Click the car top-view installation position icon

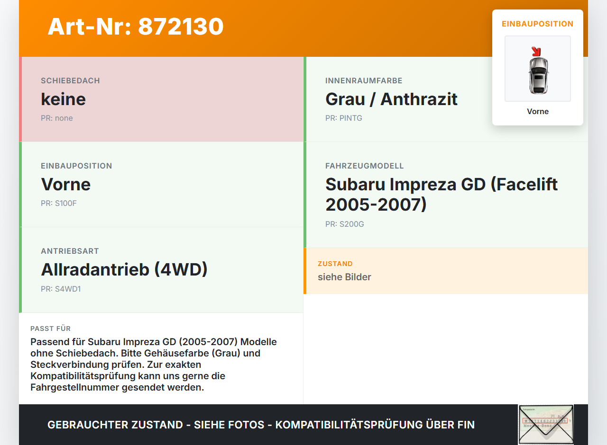[538, 69]
